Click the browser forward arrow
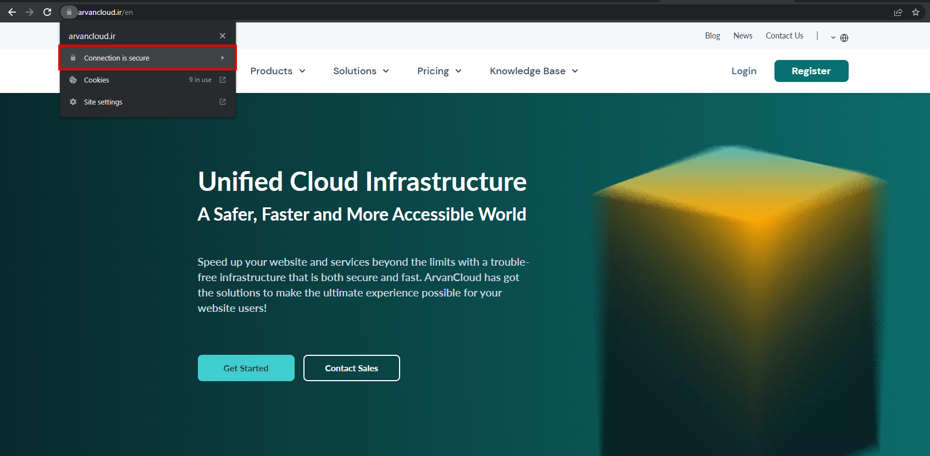930x456 pixels. 30,12
